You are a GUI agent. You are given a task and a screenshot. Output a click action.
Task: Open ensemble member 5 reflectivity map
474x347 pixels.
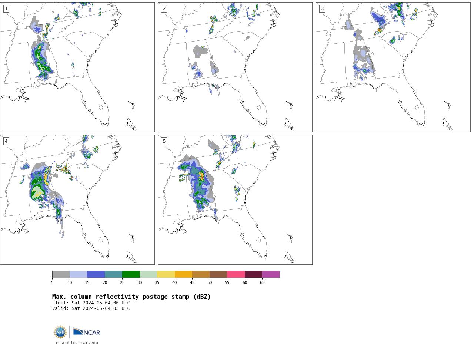click(x=235, y=200)
